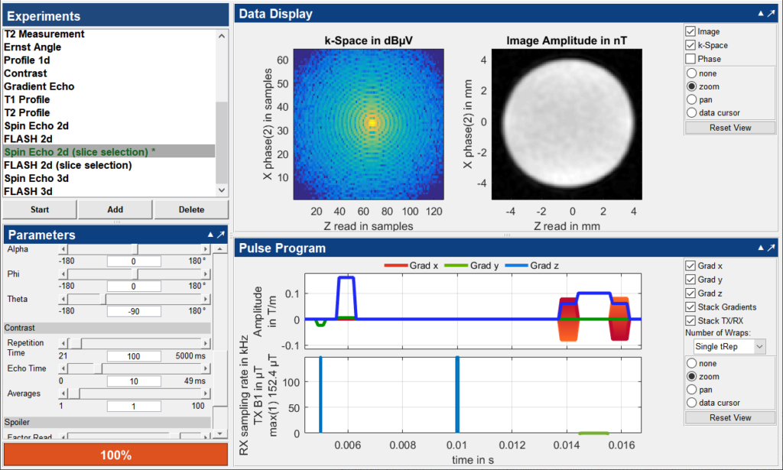Screen dimensions: 783x470
Task: Choose the pan radio option in Pulse Program
Action: pos(692,390)
